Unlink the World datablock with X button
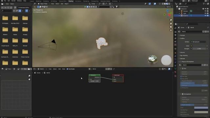 [x=208, y=31]
